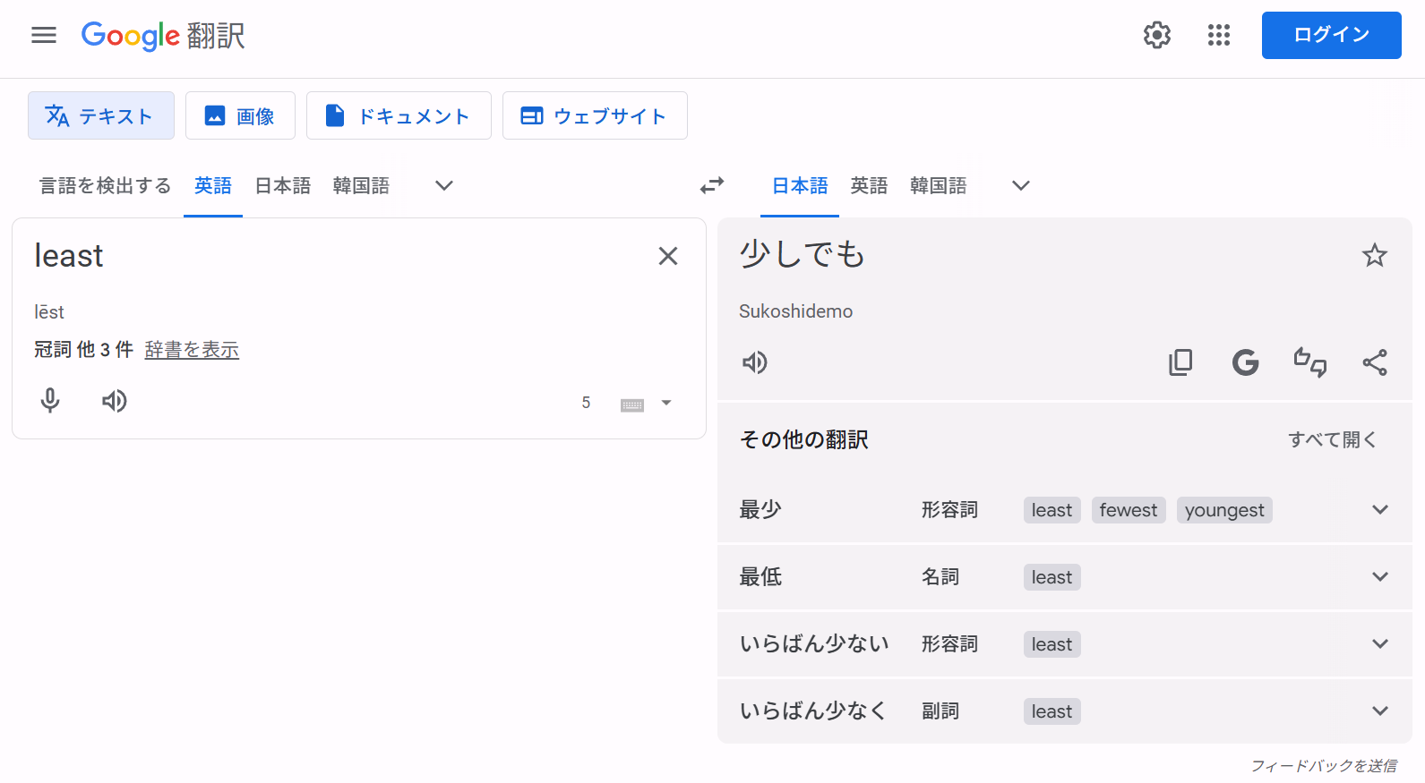Click the word 最少
Image resolution: width=1425 pixels, height=783 pixels.
(760, 509)
